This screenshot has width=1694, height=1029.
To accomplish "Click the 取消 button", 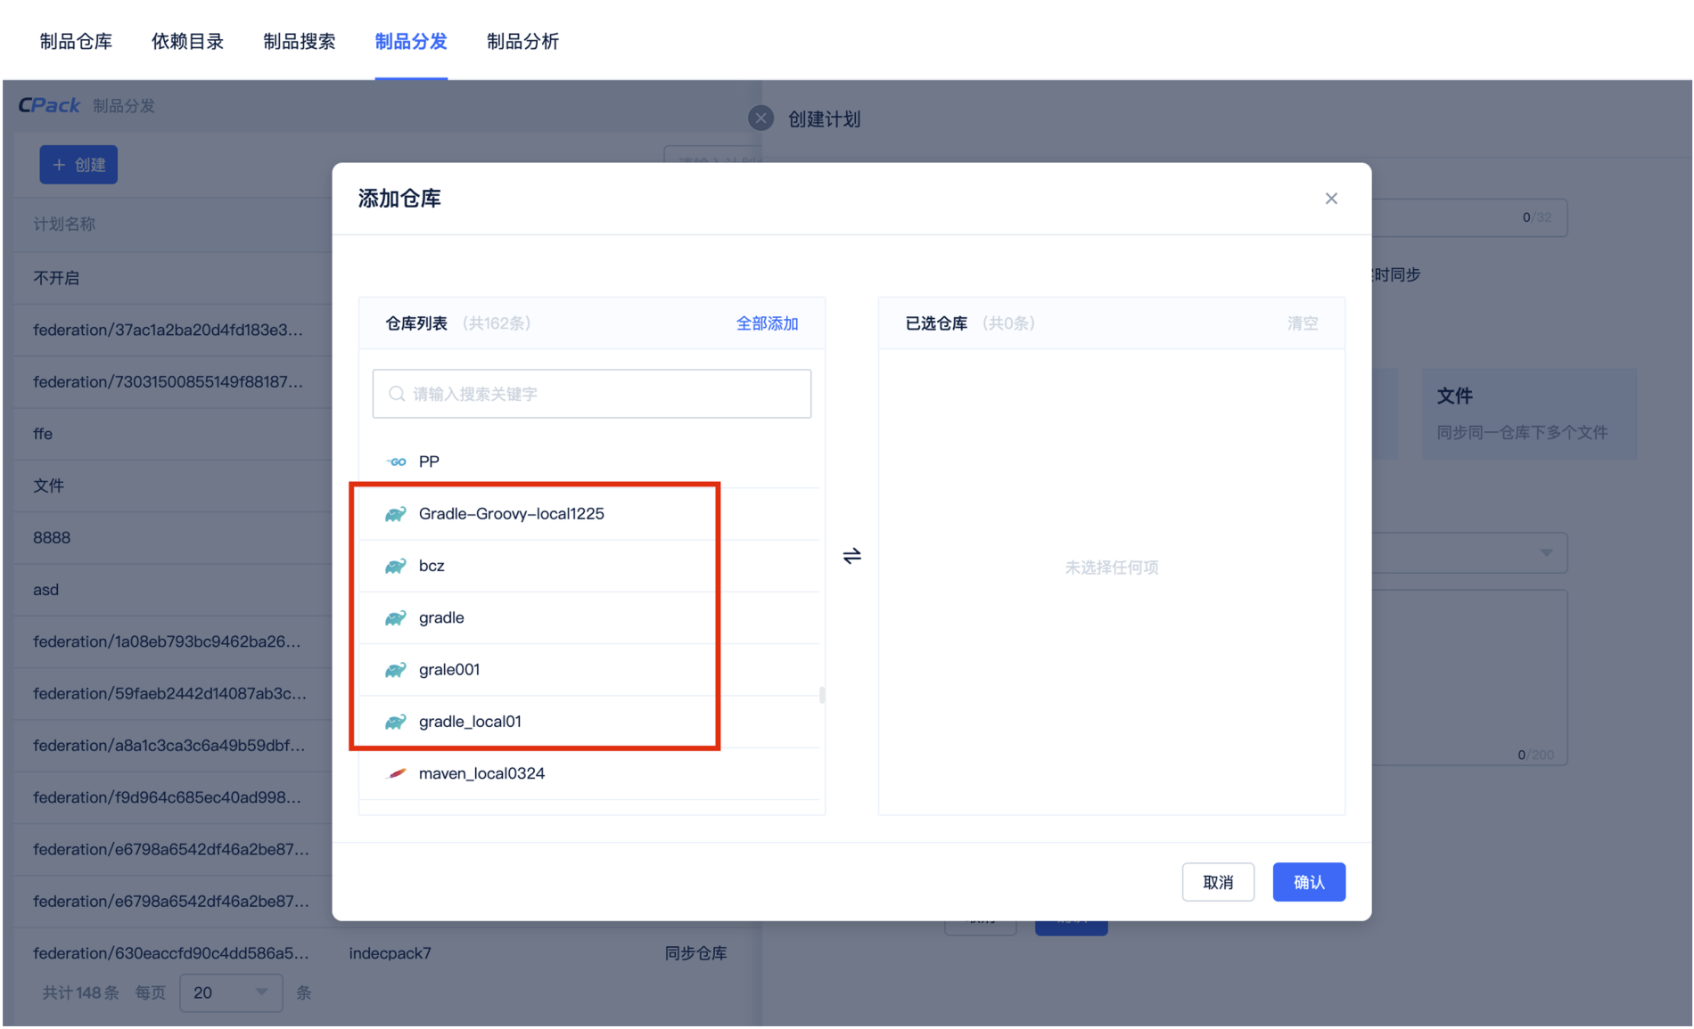I will pos(1218,882).
